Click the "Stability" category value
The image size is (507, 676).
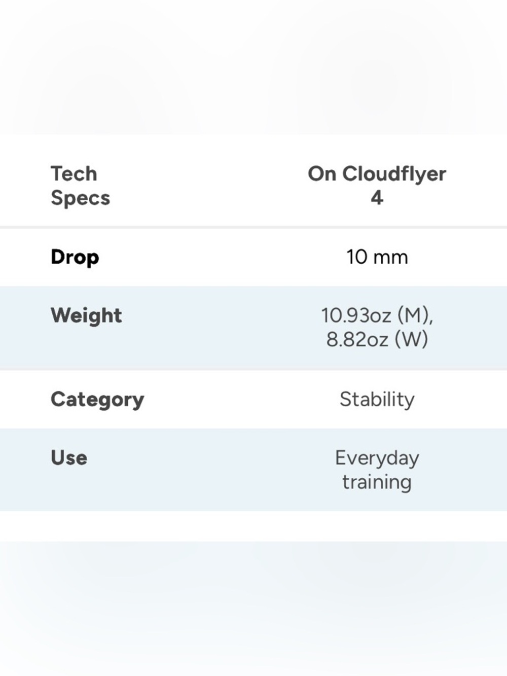tap(377, 400)
